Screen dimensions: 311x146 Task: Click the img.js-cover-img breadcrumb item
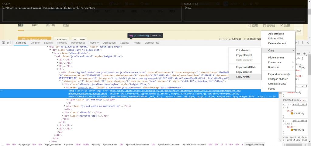coord(254,144)
